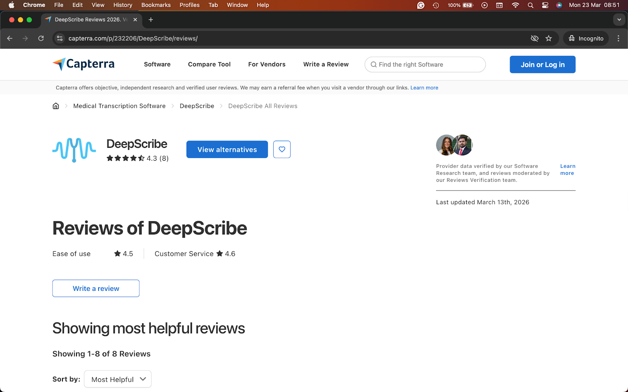Click the Wi-Fi menu bar icon
The height and width of the screenshot is (392, 628).
[515, 5]
